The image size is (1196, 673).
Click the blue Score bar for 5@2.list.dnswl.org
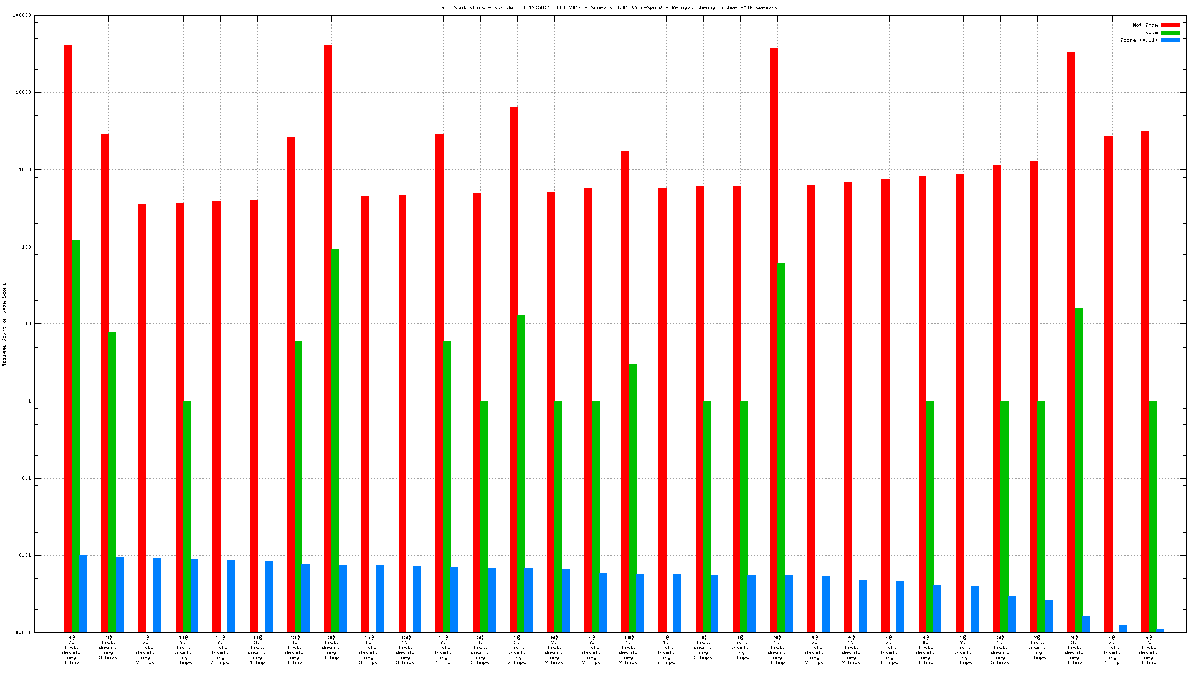click(157, 595)
